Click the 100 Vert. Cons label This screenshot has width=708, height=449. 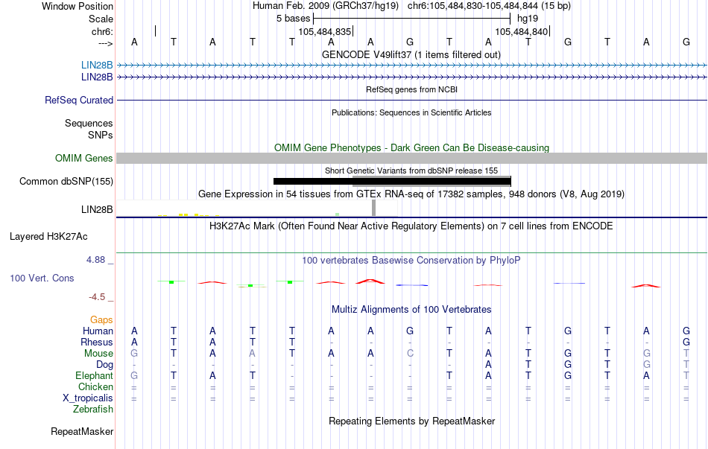42,278
